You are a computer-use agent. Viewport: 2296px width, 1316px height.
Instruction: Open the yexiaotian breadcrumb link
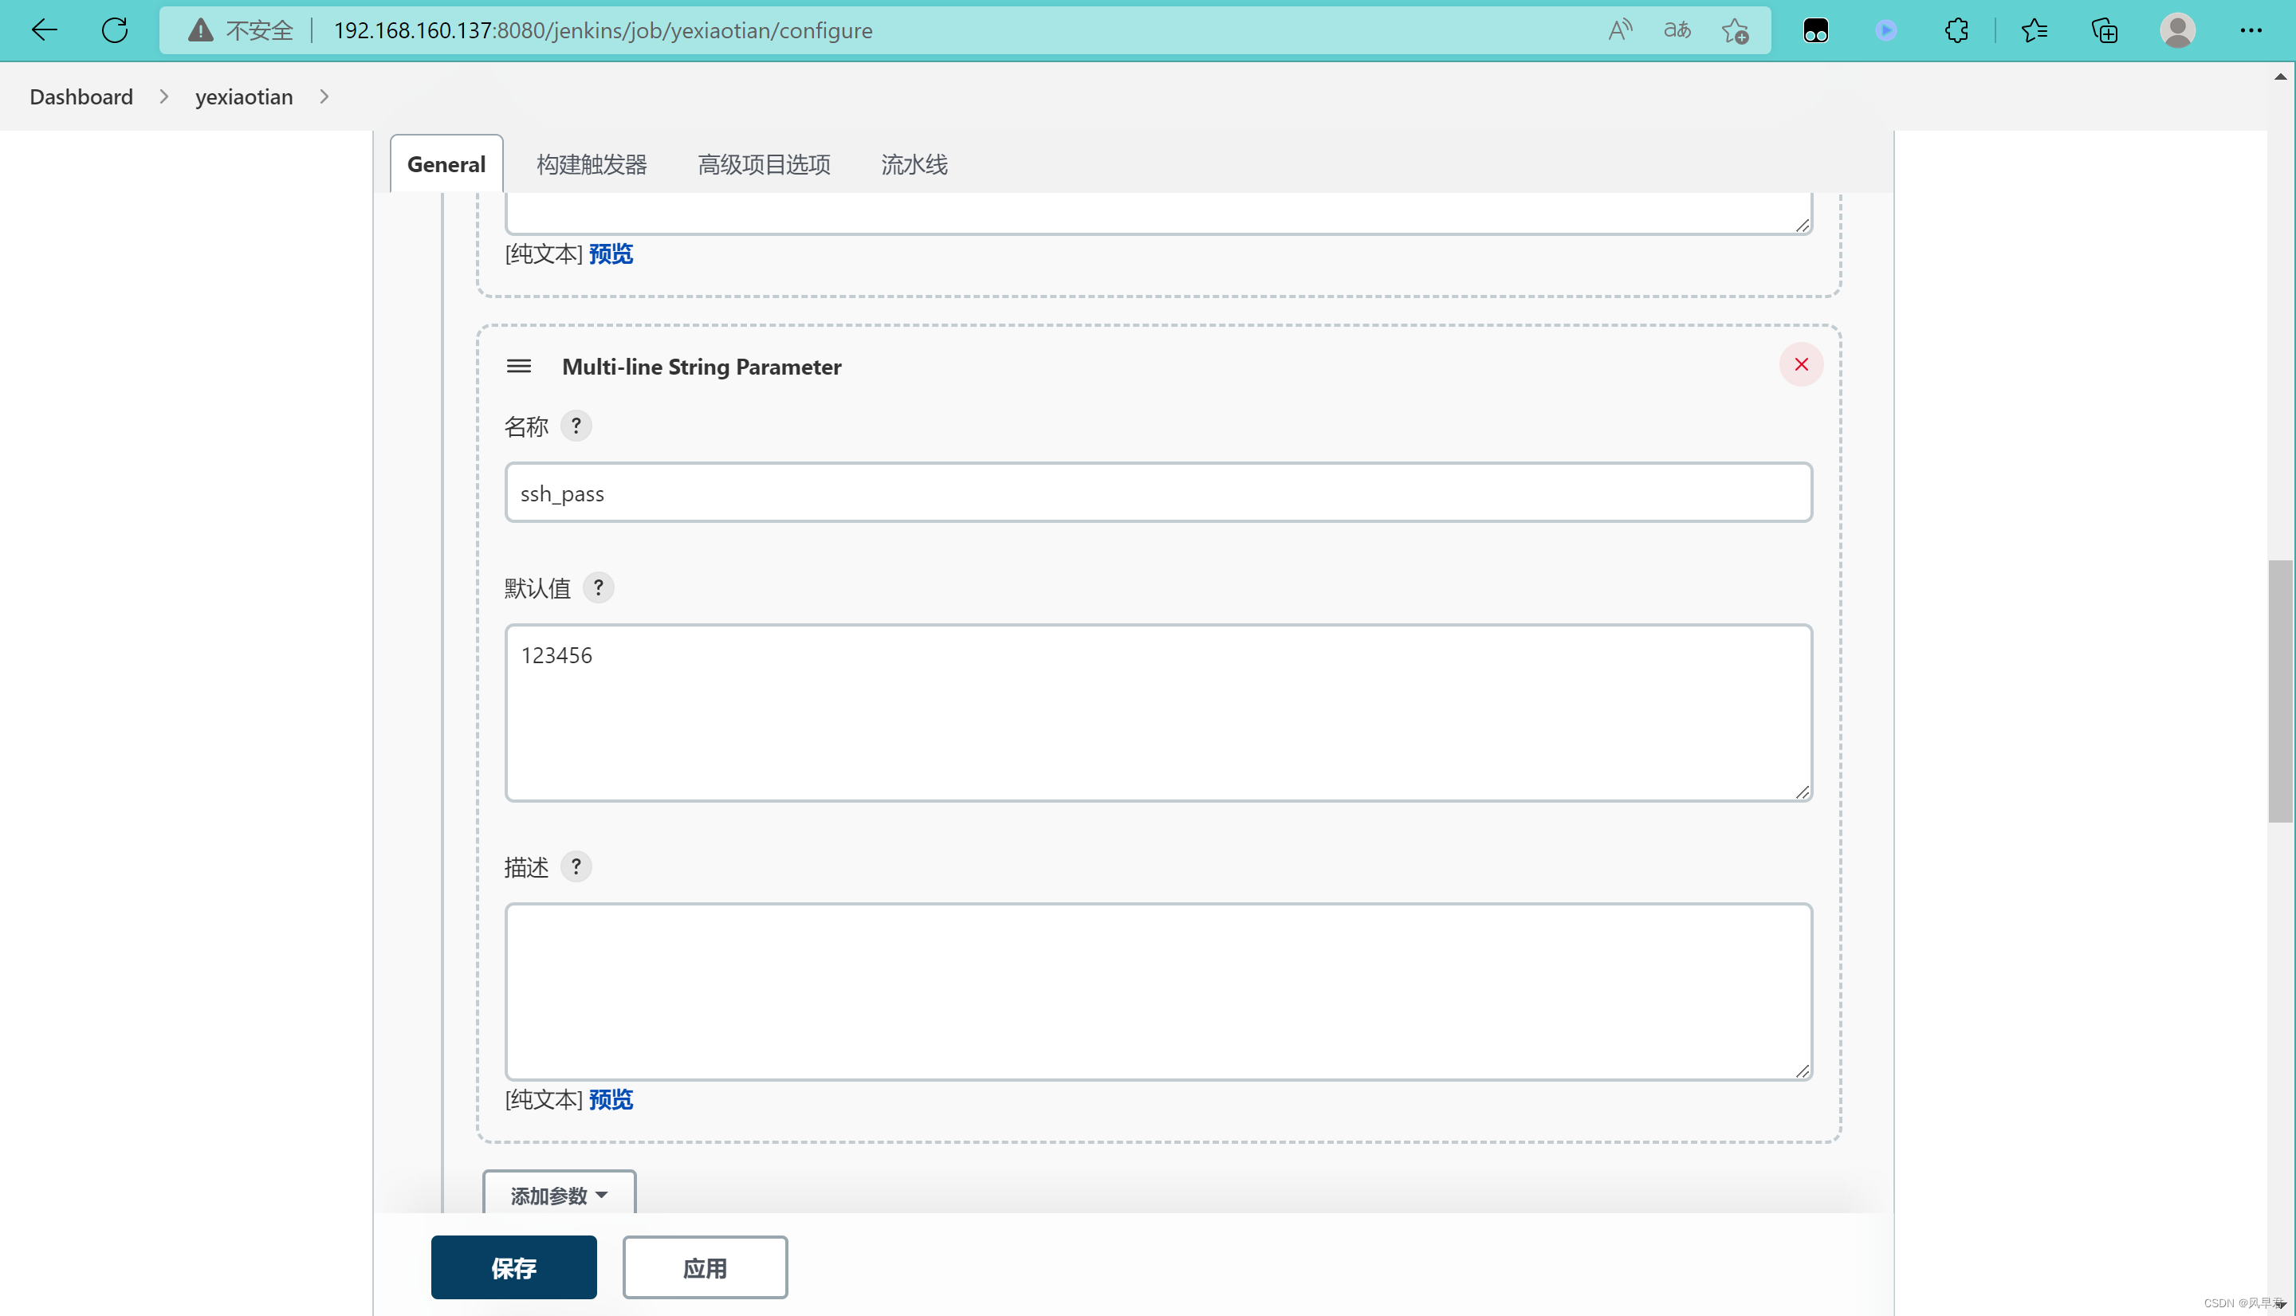click(244, 96)
